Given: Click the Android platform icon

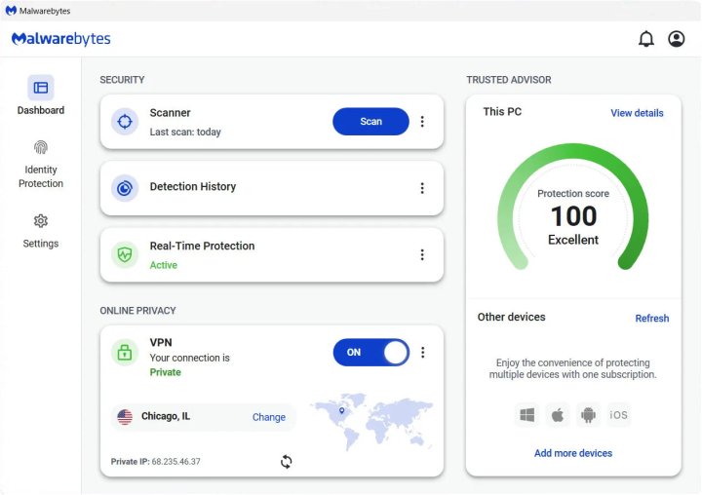Looking at the screenshot, I should (x=587, y=415).
